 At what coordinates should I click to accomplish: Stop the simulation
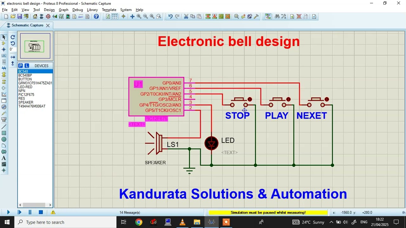point(41,212)
